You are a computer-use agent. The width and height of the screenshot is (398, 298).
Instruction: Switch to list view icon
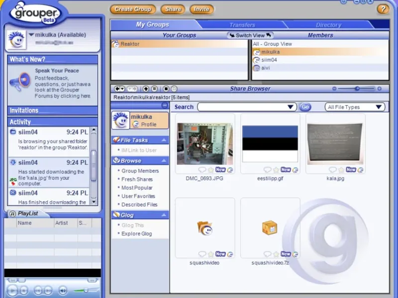154,89
